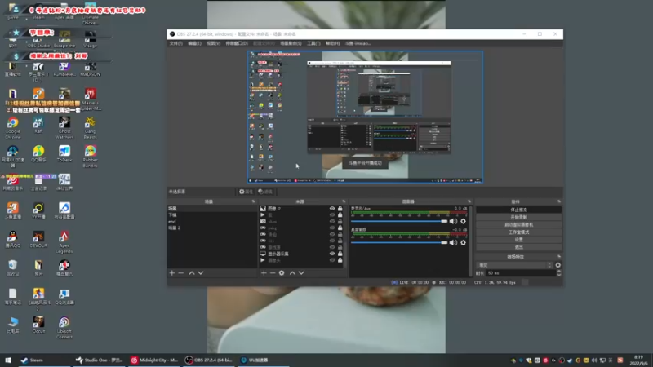Open Rubber Bandits desktop shortcut

pos(90,156)
